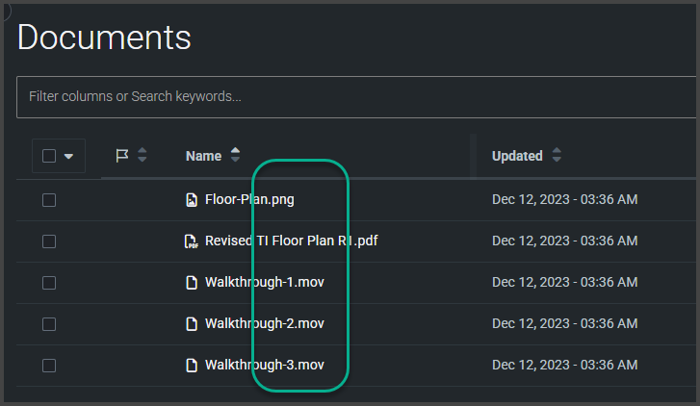Click the Updated column header

(517, 156)
